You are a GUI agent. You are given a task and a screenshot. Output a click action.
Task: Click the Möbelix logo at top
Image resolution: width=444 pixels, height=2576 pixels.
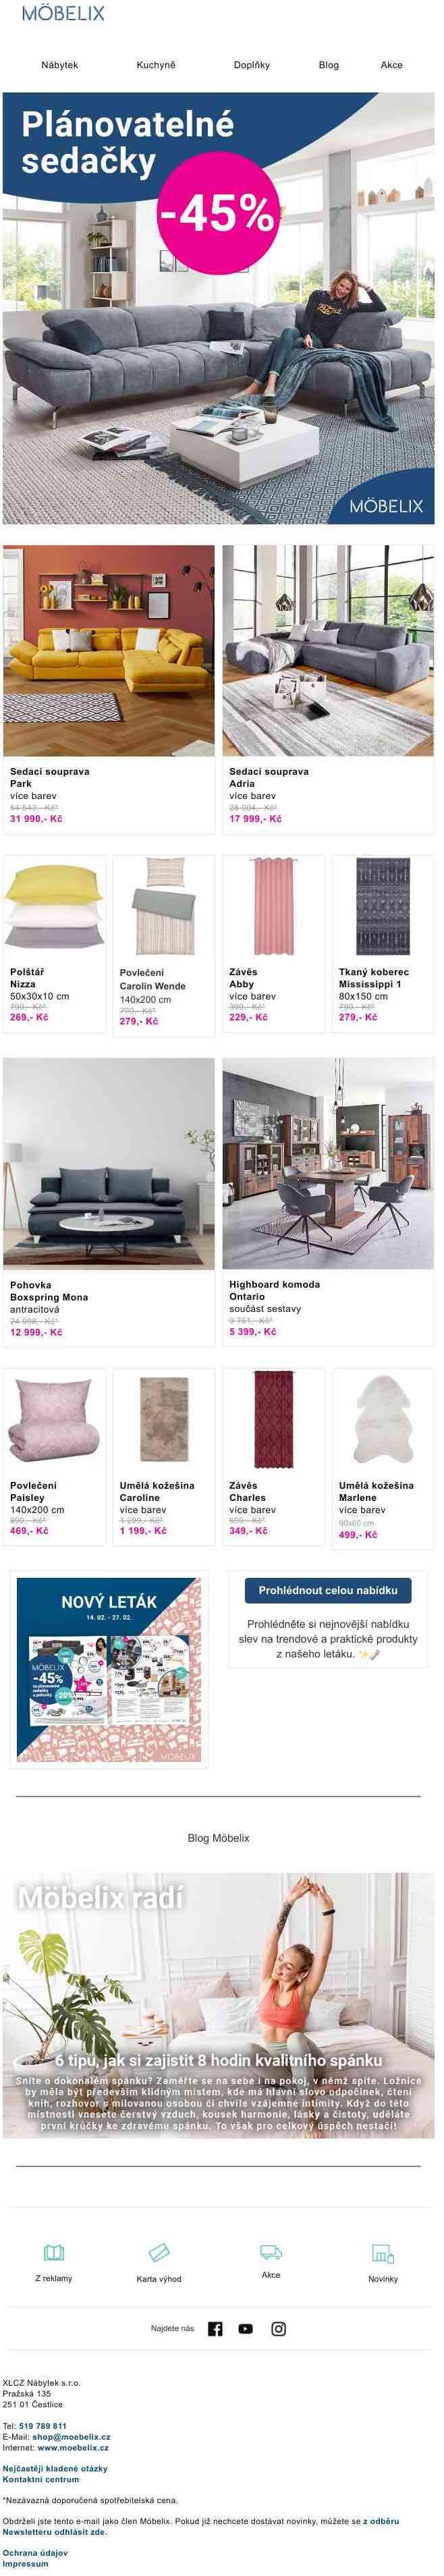(x=63, y=13)
